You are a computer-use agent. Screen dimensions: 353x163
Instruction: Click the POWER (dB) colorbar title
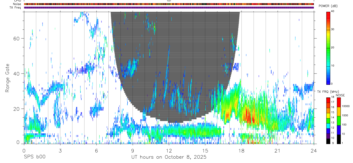pos(328,6)
